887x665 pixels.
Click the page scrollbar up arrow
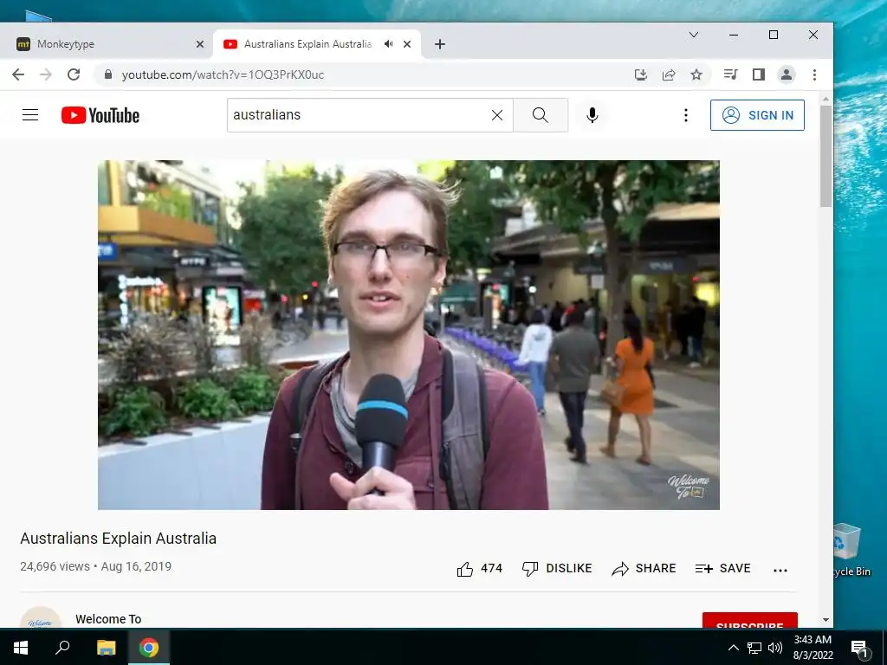click(825, 99)
